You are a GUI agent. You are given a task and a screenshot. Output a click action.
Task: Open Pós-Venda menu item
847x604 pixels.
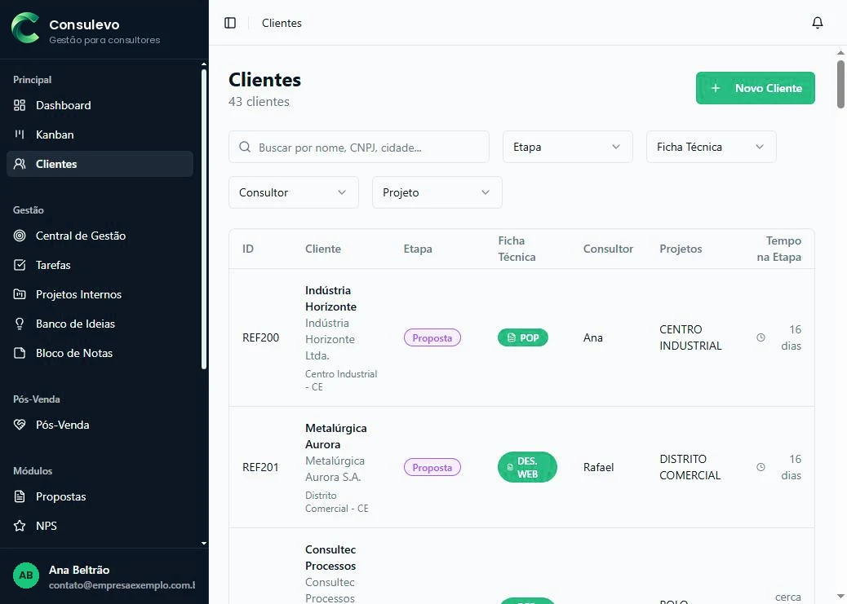pyautogui.click(x=100, y=425)
